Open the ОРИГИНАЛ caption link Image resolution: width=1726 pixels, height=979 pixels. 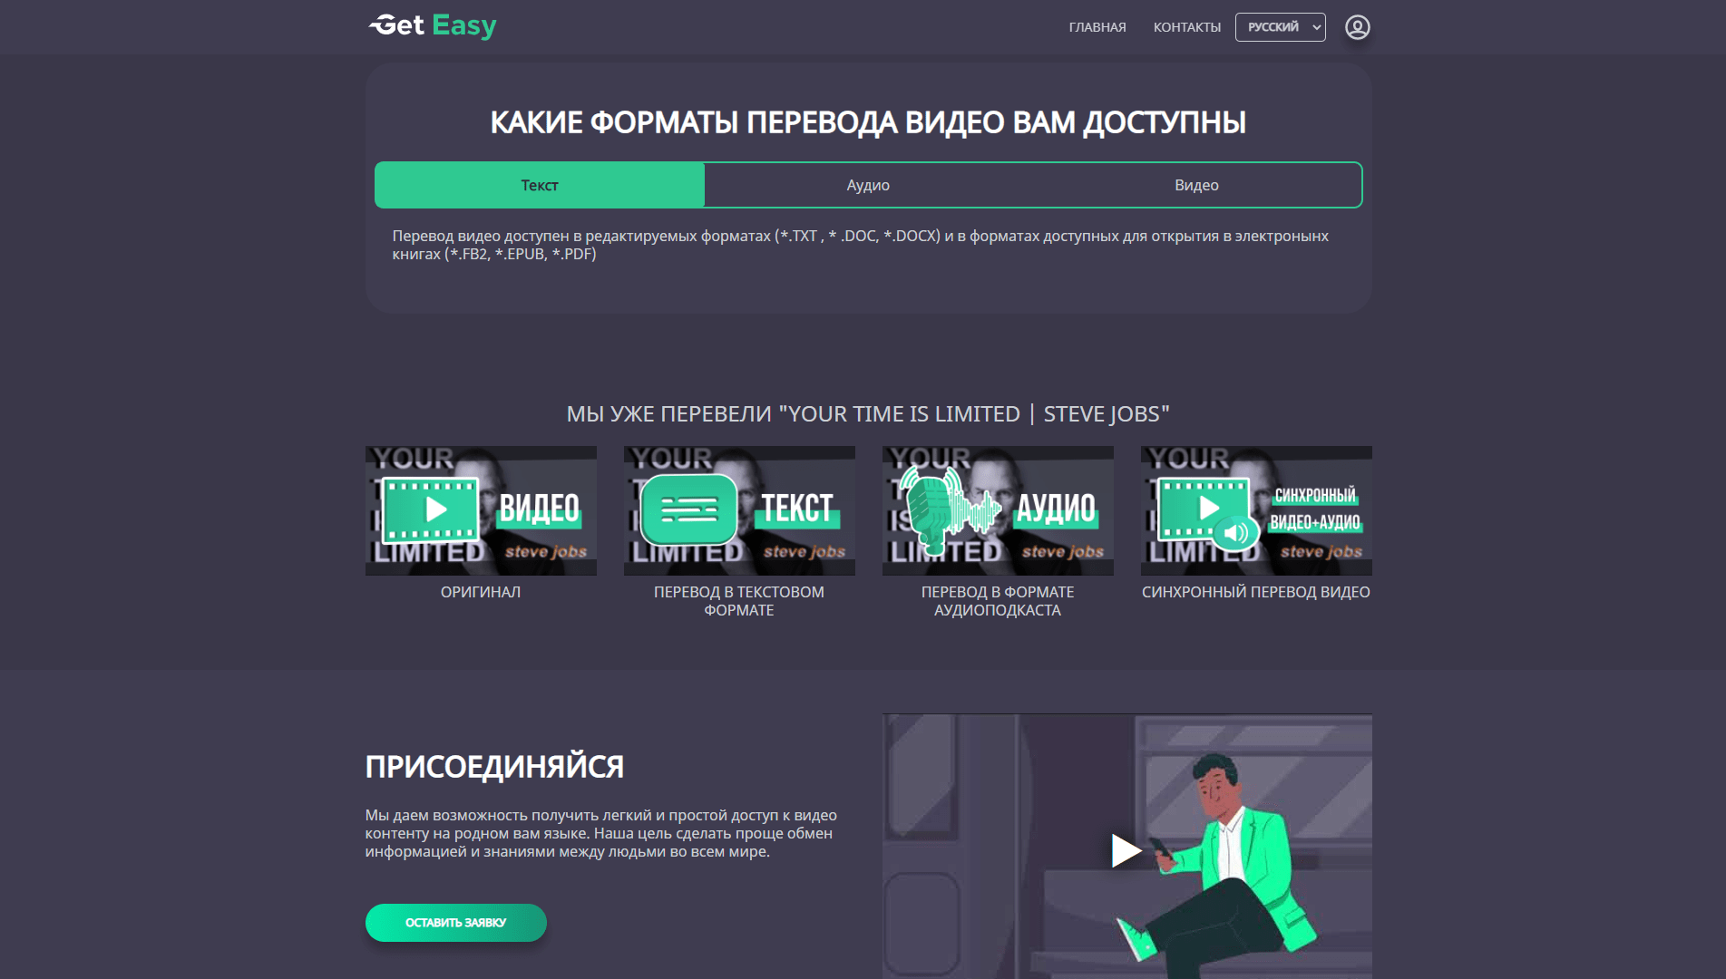pos(481,592)
